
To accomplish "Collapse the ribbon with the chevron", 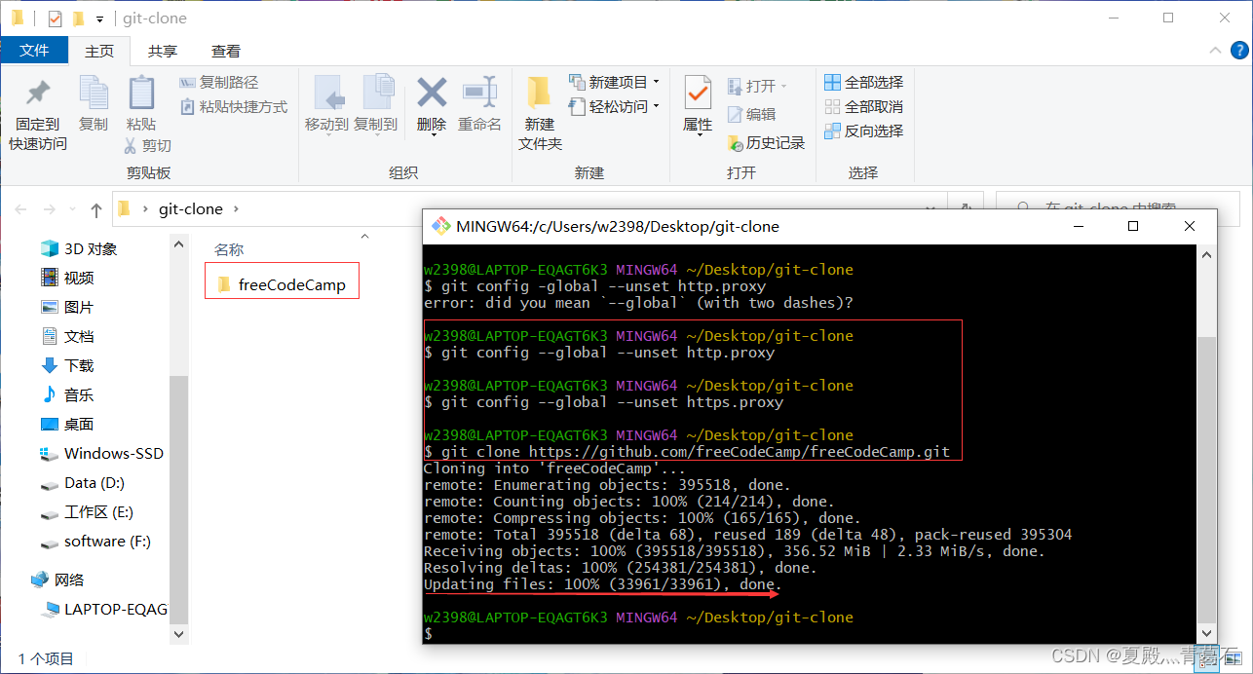I will (x=1215, y=51).
